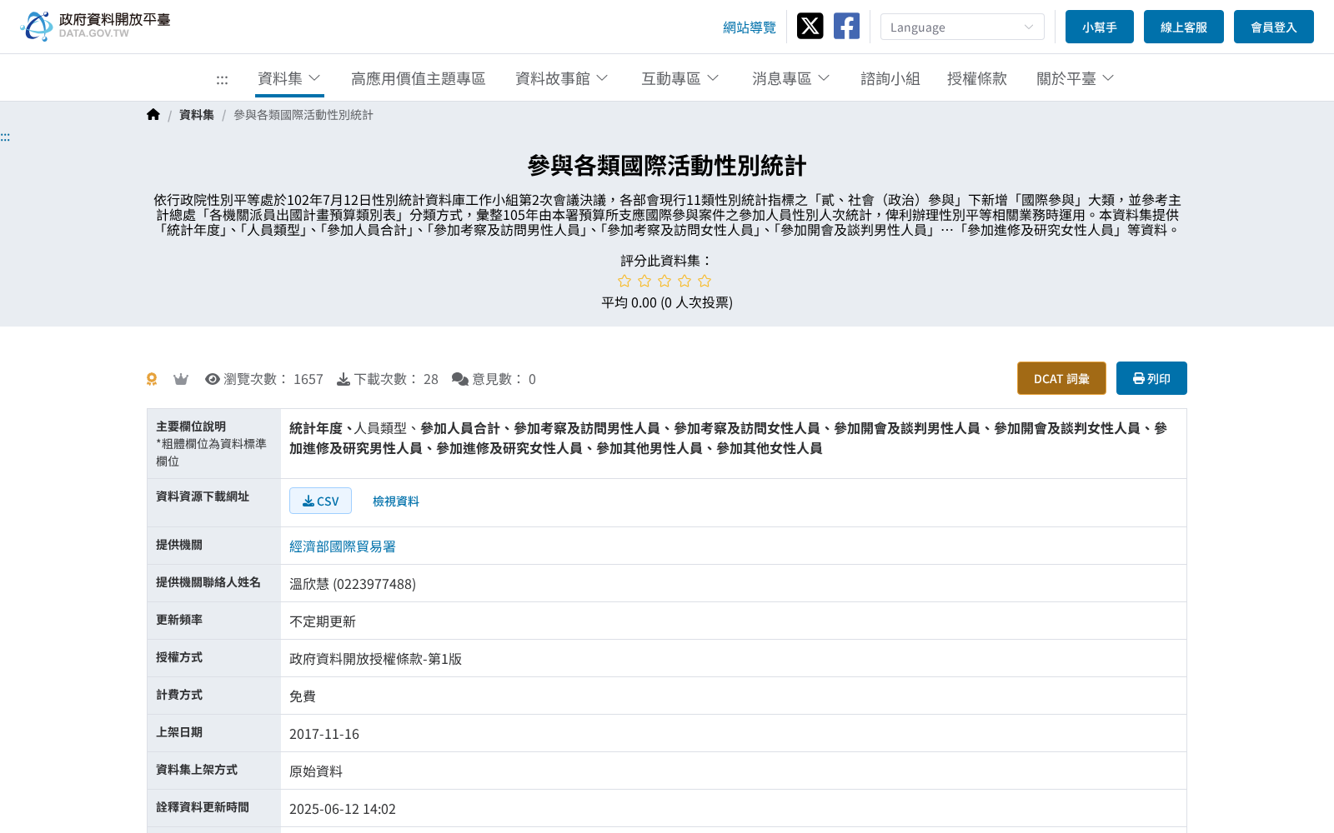This screenshot has height=833, width=1334.
Task: Click the date 2017-11-16
Action: click(324, 734)
